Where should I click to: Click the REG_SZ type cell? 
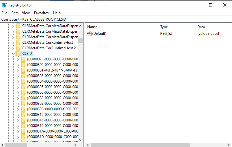(x=166, y=34)
